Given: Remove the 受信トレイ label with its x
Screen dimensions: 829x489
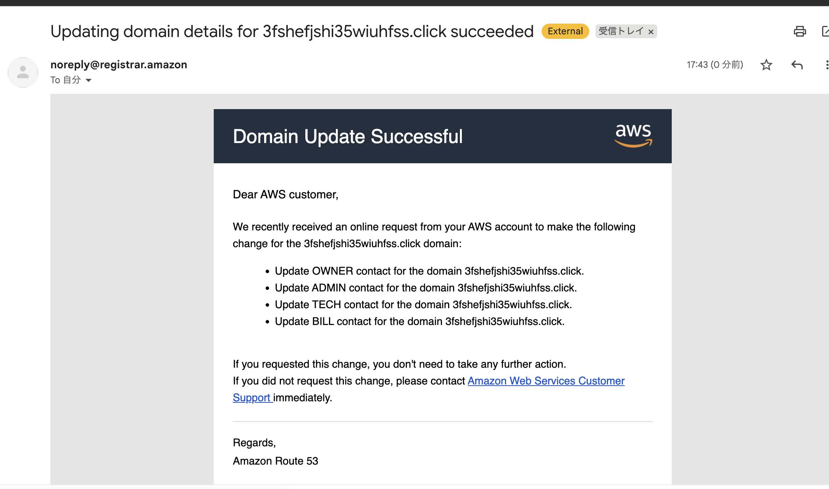Looking at the screenshot, I should 651,32.
